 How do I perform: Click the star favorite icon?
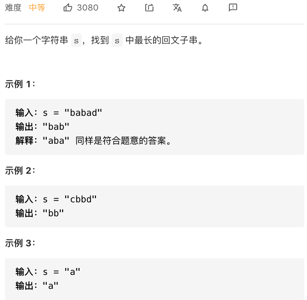pyautogui.click(x=121, y=8)
